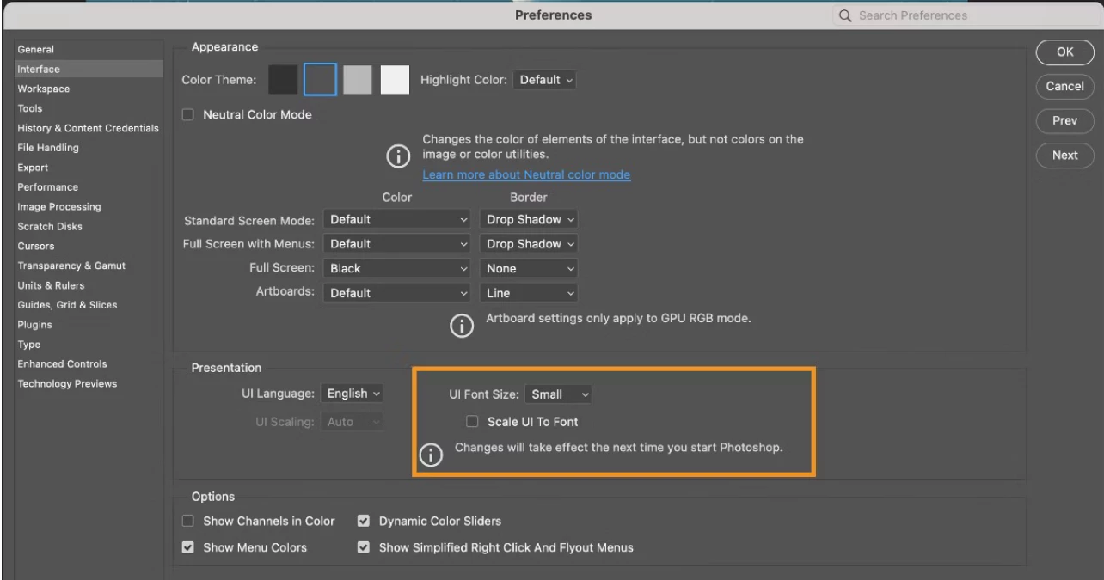Toggle Show Simplified Right Click And Flyout Menus
1104x580 pixels.
[364, 547]
